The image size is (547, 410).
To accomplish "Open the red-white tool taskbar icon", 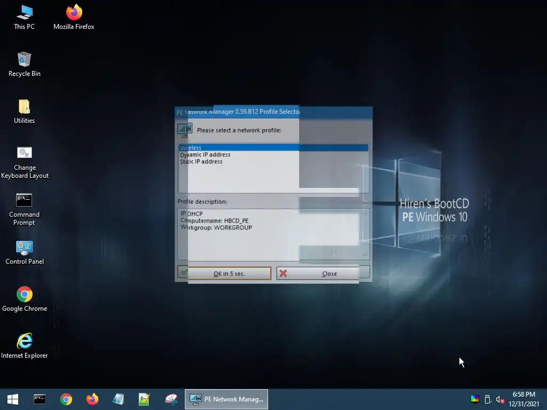I will point(171,399).
